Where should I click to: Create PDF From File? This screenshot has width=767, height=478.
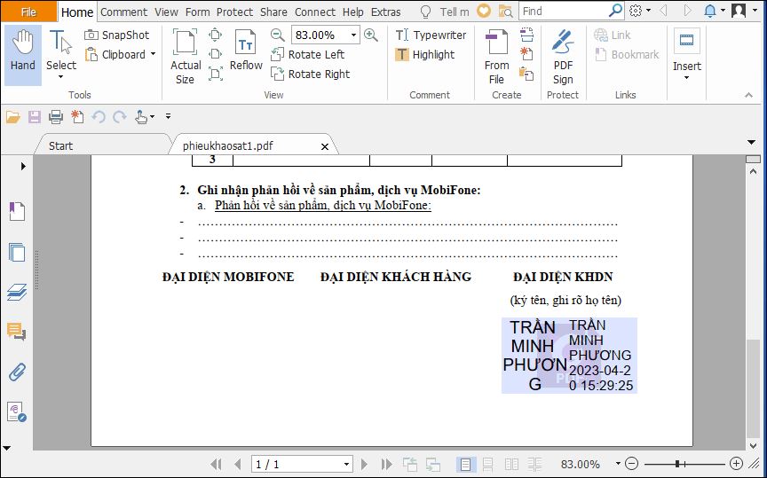coord(496,56)
